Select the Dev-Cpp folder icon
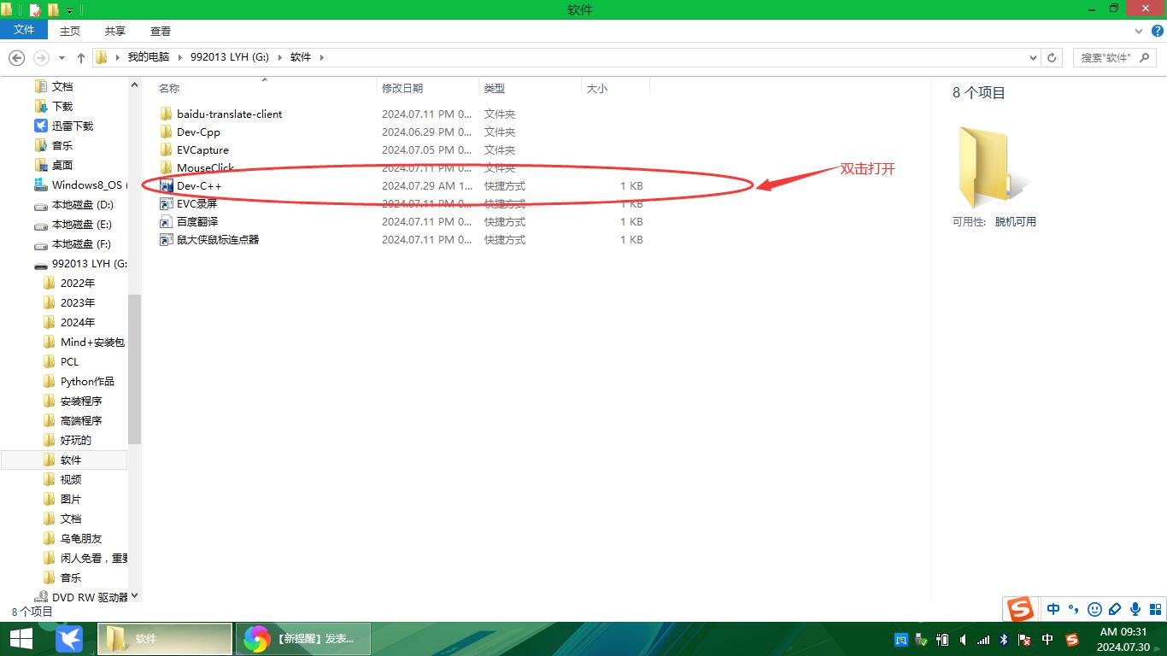The image size is (1167, 656). pos(166,132)
